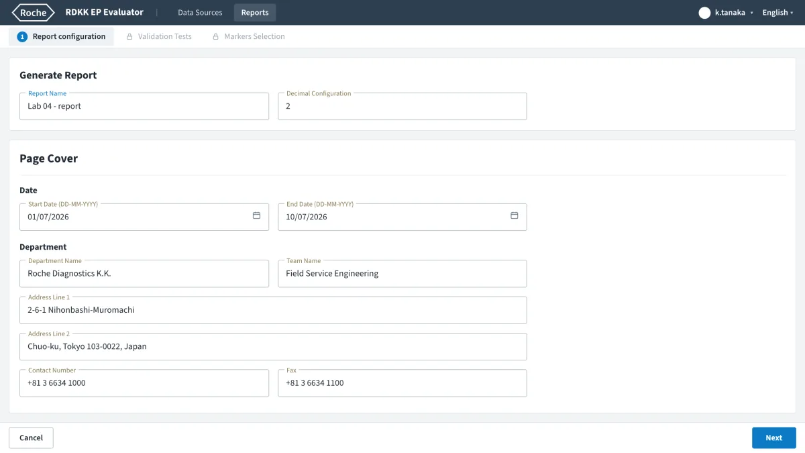This screenshot has height=453, width=805.
Task: Select the Report configuration step
Action: [x=61, y=37]
